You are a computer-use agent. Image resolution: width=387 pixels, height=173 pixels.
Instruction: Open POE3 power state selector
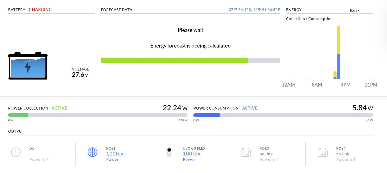(x=269, y=159)
